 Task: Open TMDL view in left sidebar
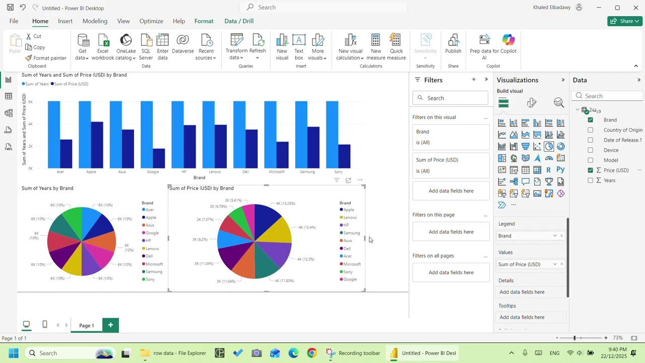[x=9, y=147]
